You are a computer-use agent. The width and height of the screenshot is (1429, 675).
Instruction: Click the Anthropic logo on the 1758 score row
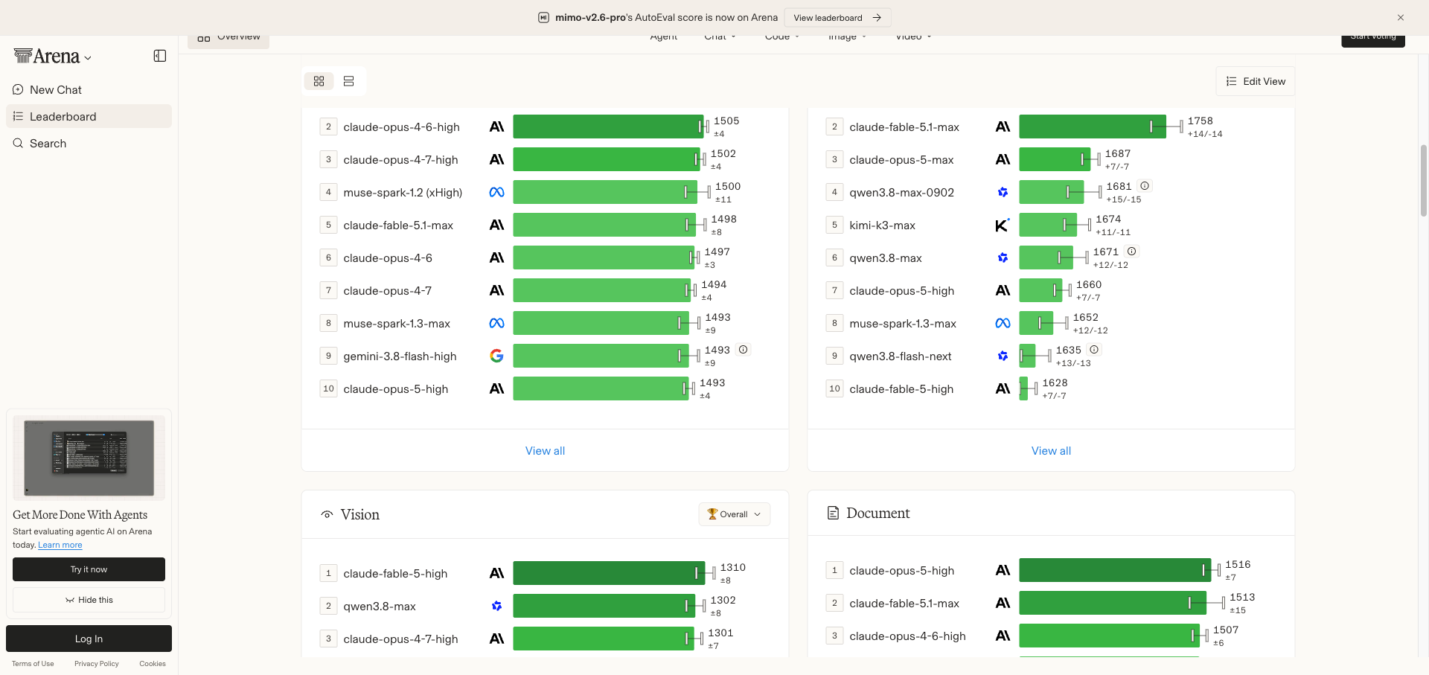[x=1003, y=127]
